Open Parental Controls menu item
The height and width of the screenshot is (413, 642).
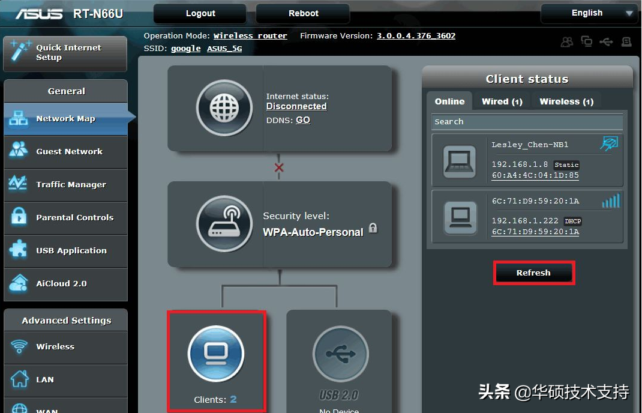point(65,217)
